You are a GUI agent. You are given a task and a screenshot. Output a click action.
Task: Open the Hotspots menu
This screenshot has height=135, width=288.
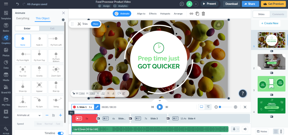pyautogui.click(x=165, y=14)
